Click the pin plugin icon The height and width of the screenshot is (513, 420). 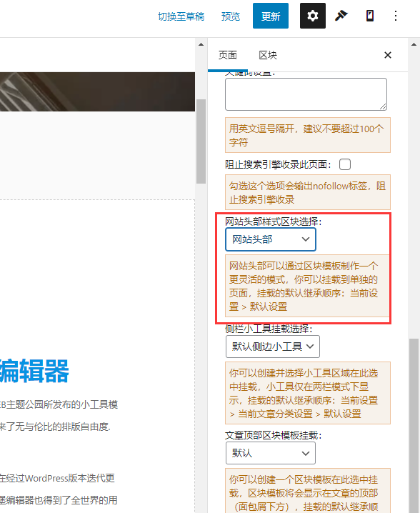click(x=341, y=16)
